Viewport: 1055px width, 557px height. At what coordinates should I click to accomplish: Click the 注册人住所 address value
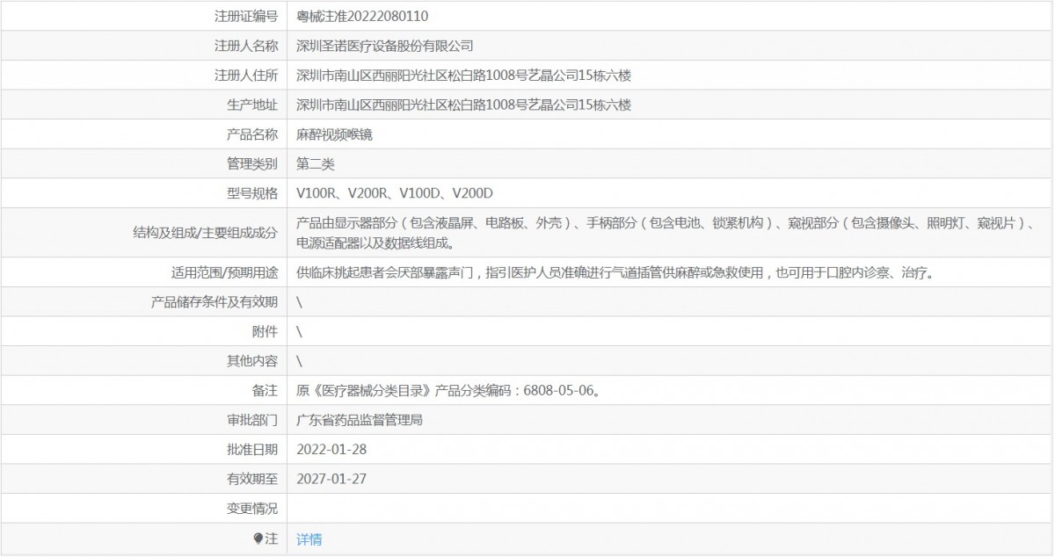tap(463, 76)
